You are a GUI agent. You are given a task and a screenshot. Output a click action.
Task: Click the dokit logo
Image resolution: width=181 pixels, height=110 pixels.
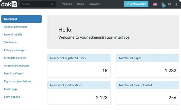point(9,4)
